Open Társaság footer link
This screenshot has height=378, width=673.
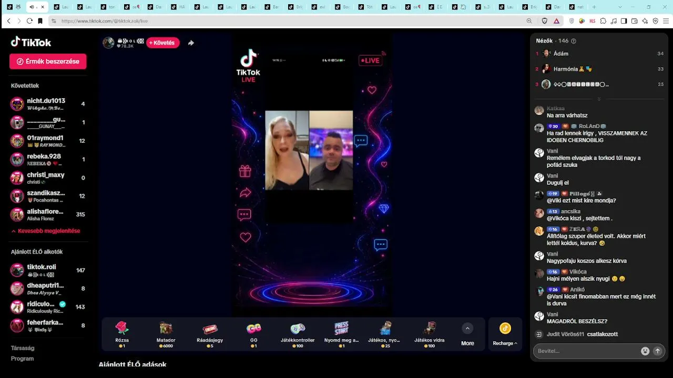(x=23, y=348)
